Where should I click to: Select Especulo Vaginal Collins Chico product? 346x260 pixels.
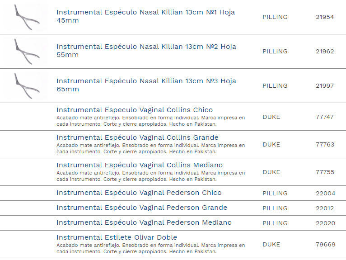135,110
